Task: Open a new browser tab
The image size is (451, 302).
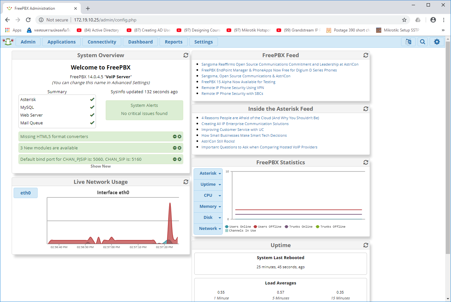Action: click(x=88, y=8)
